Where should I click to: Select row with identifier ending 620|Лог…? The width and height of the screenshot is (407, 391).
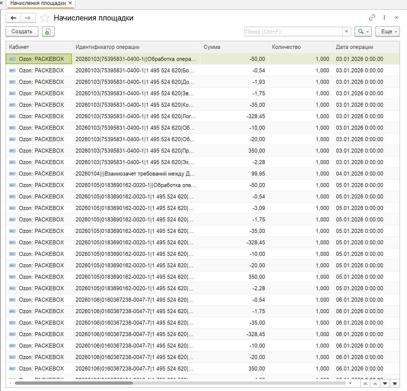(202, 116)
